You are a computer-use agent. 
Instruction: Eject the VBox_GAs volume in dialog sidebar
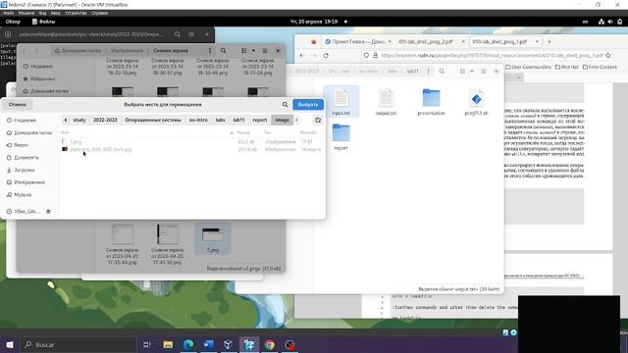[48, 212]
